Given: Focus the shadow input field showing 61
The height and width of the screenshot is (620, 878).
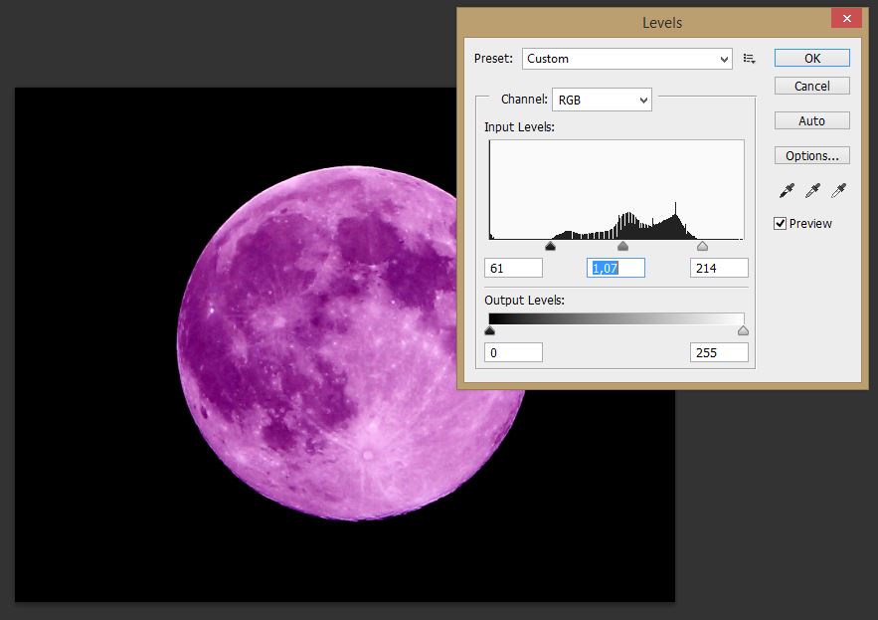Looking at the screenshot, I should click(x=513, y=268).
